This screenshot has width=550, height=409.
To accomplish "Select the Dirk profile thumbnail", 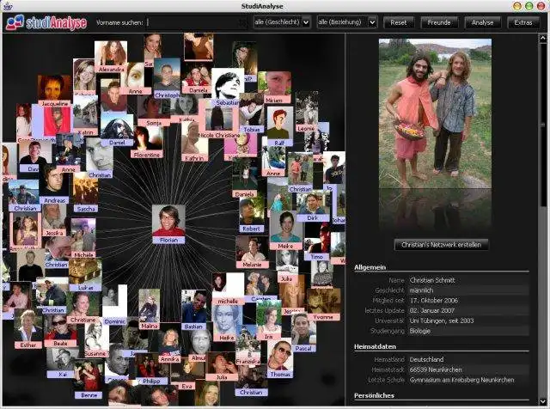I will 312,205.
